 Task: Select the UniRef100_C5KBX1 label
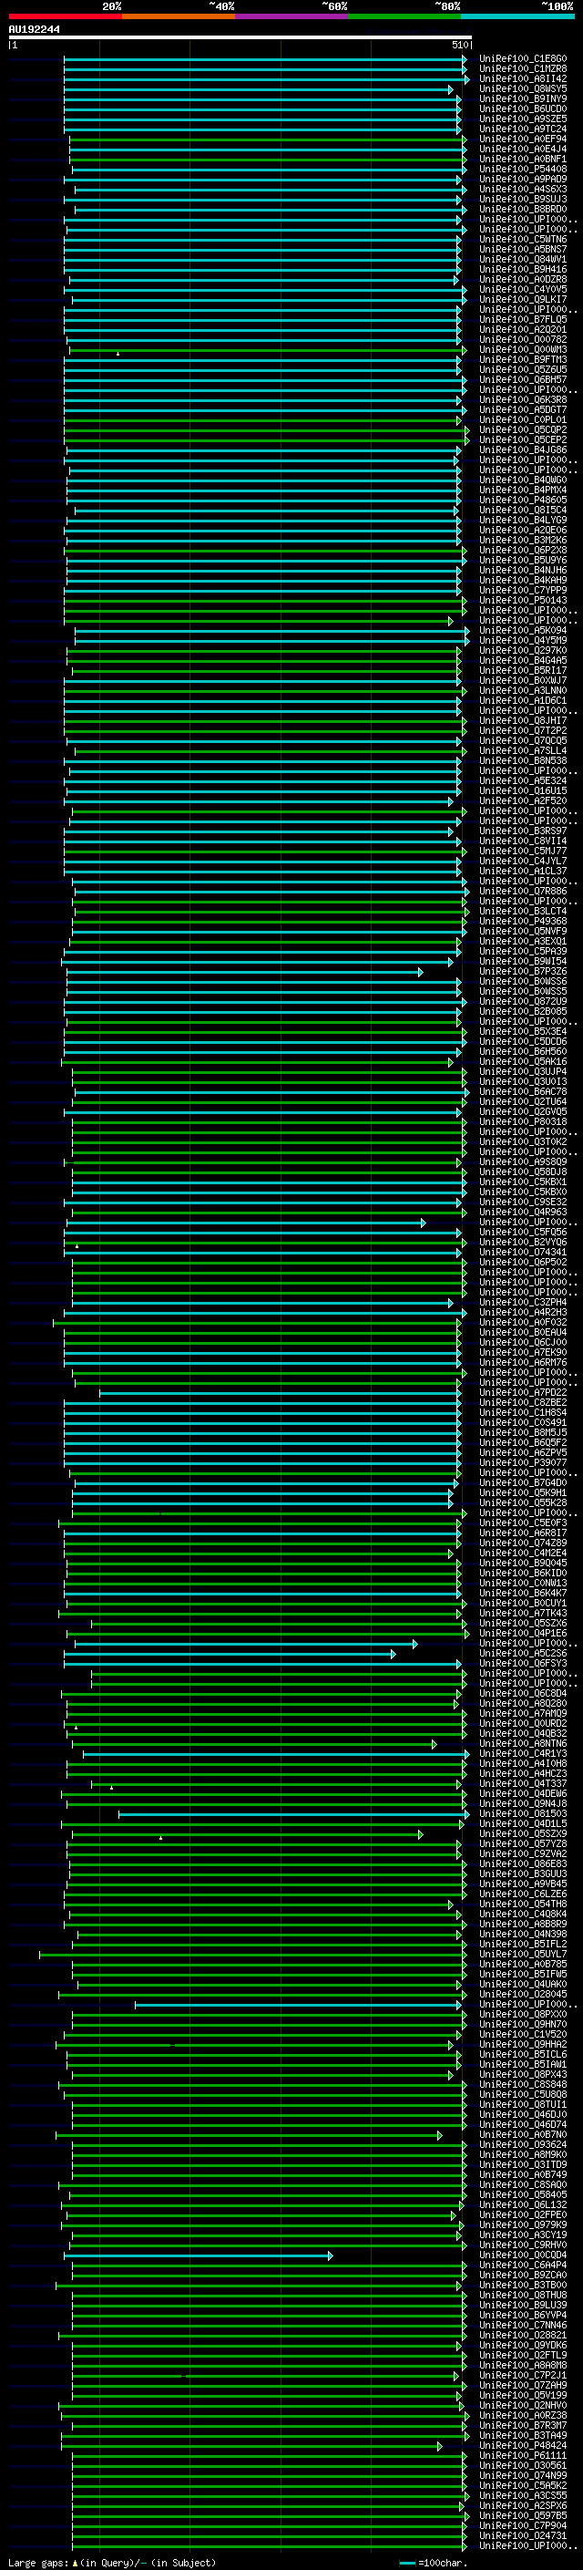click(x=523, y=1182)
